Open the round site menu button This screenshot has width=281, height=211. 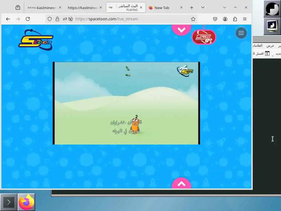(x=241, y=33)
